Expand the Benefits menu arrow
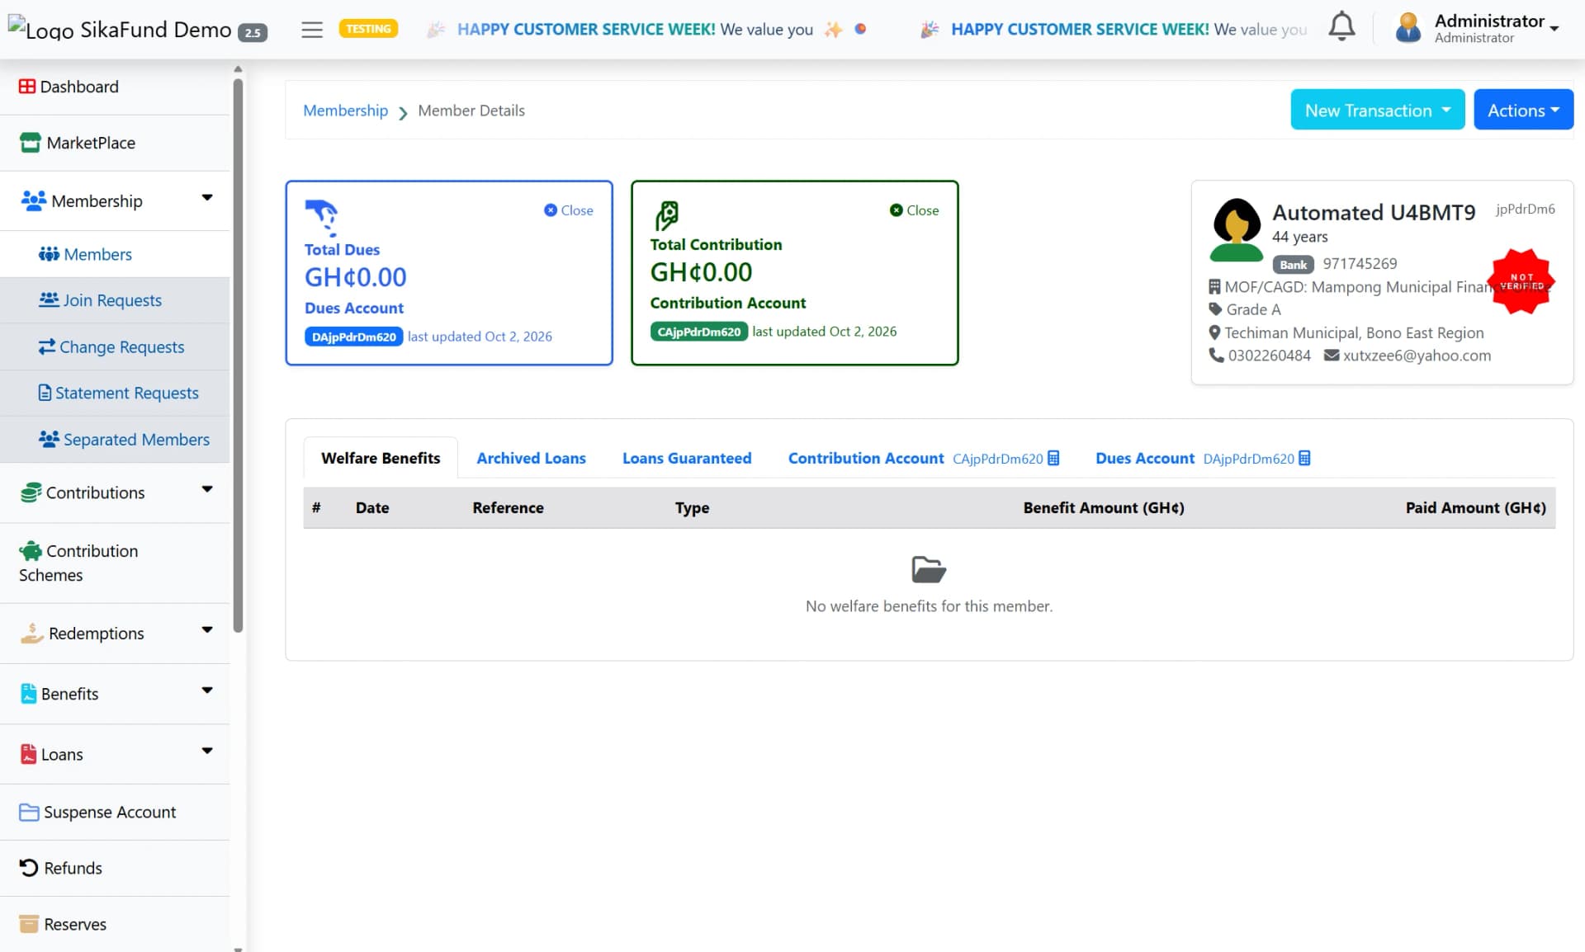Viewport: 1585px width, 952px height. (207, 690)
